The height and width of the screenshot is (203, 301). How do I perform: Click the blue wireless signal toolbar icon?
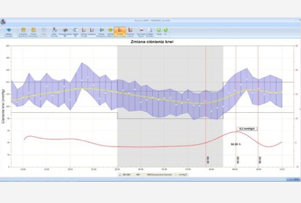[9, 30]
